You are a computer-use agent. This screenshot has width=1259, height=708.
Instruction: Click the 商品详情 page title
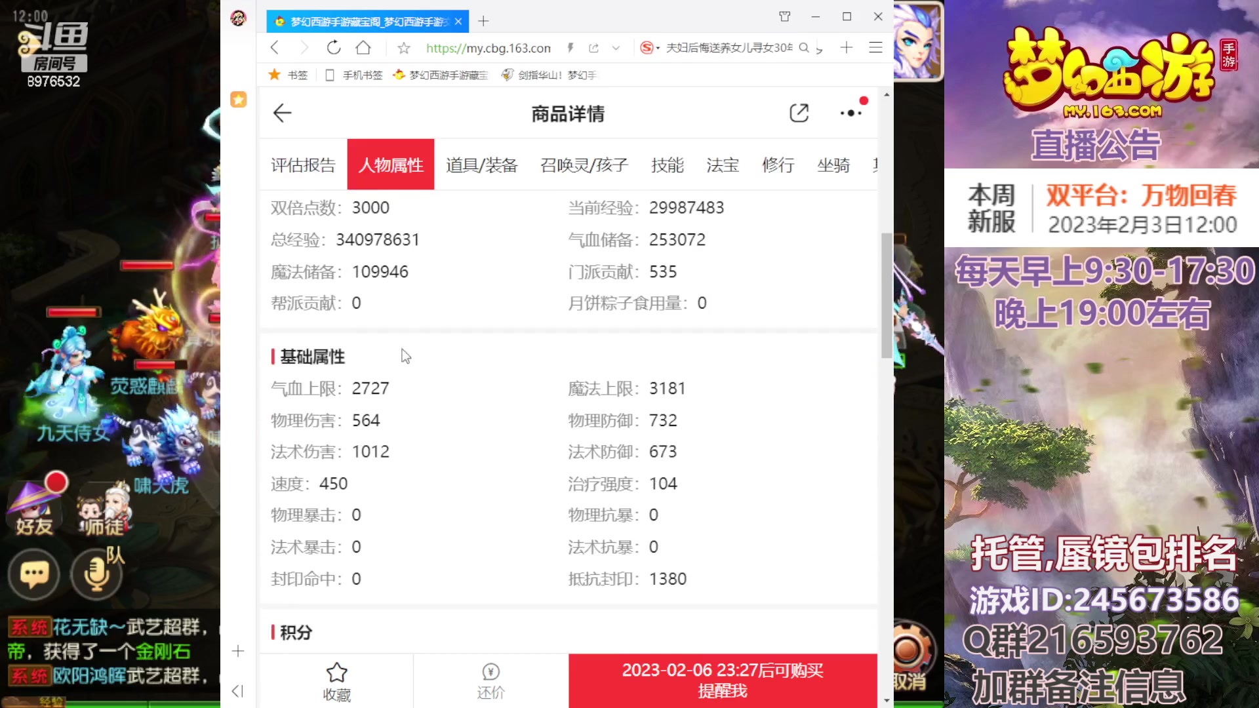tap(568, 114)
